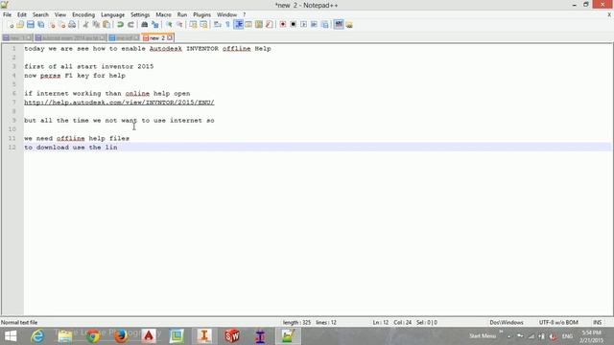Click the Open file toolbar icon
This screenshot has height=345, width=614.
[x=20, y=25]
